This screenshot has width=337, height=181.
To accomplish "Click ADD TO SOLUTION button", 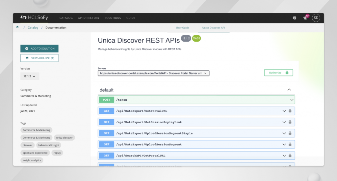I will [39, 49].
